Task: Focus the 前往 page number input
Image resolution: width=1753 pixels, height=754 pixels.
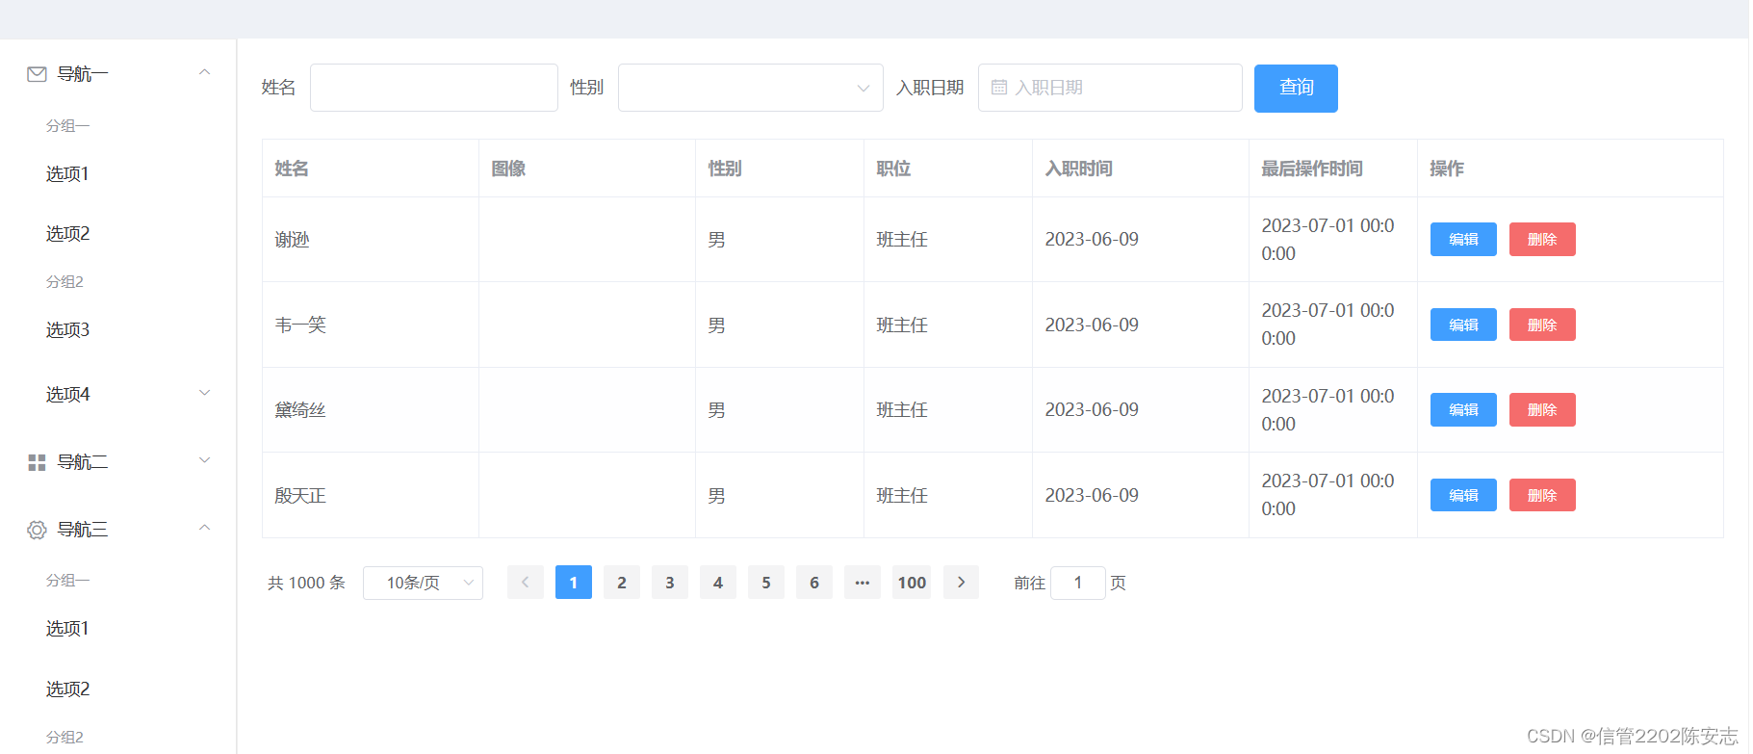Action: click(x=1078, y=583)
